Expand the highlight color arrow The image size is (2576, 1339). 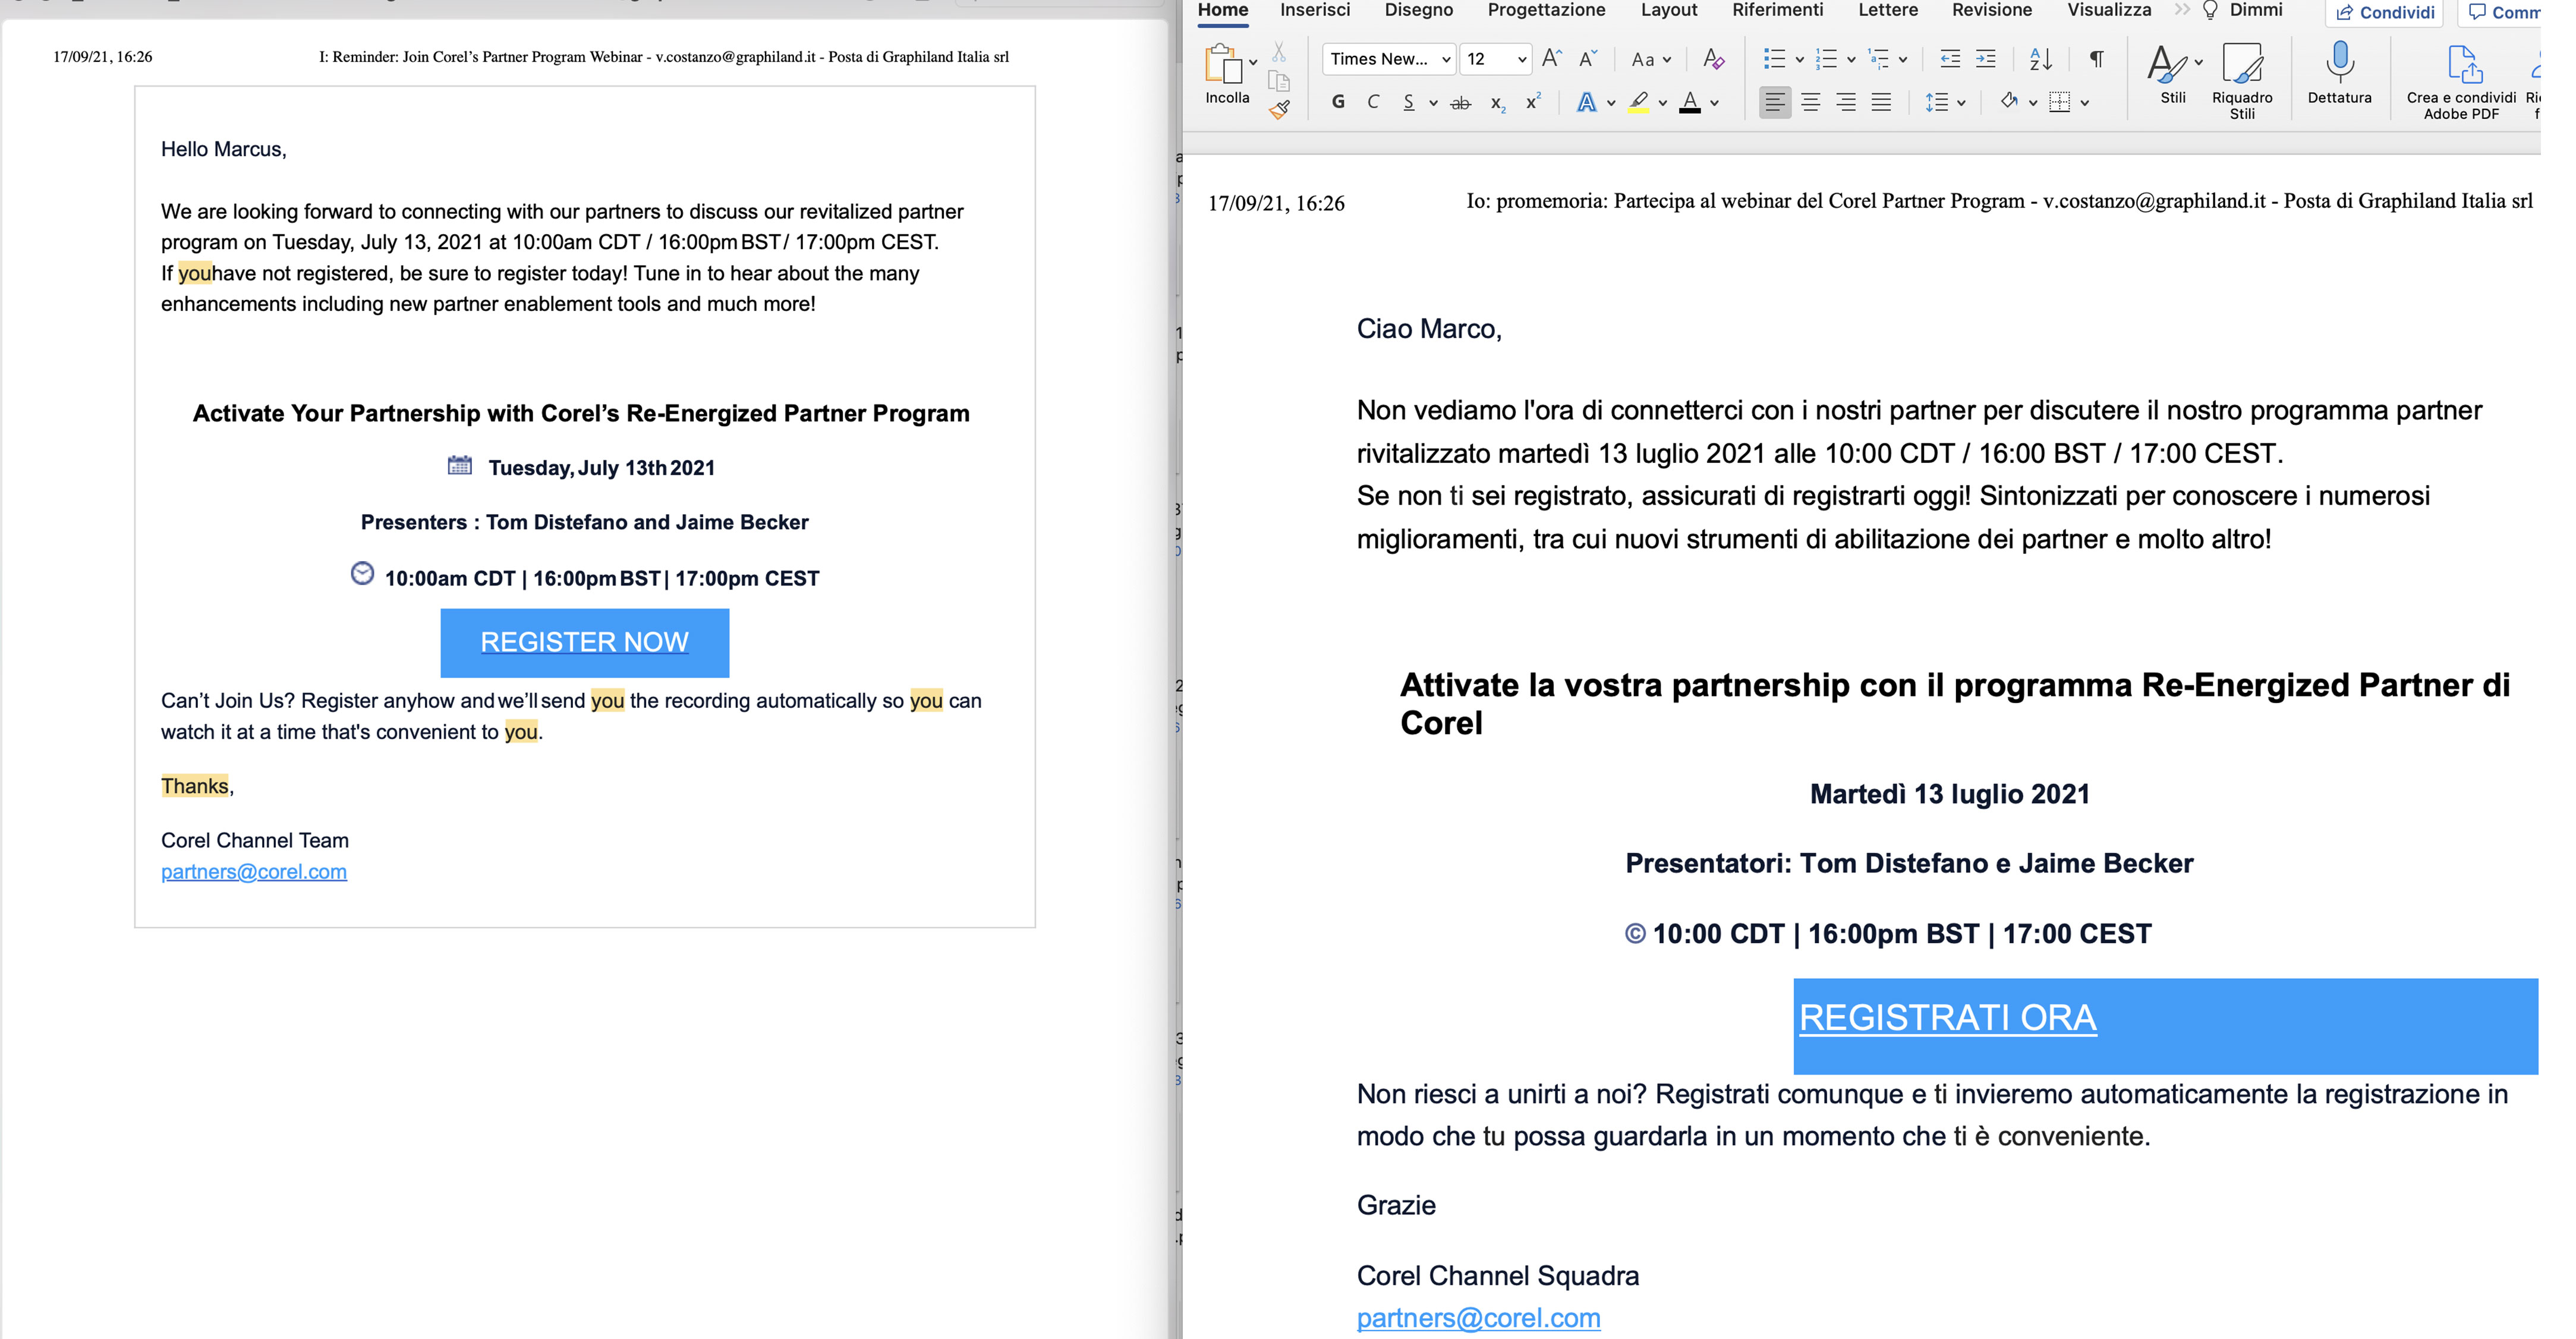pyautogui.click(x=1662, y=103)
